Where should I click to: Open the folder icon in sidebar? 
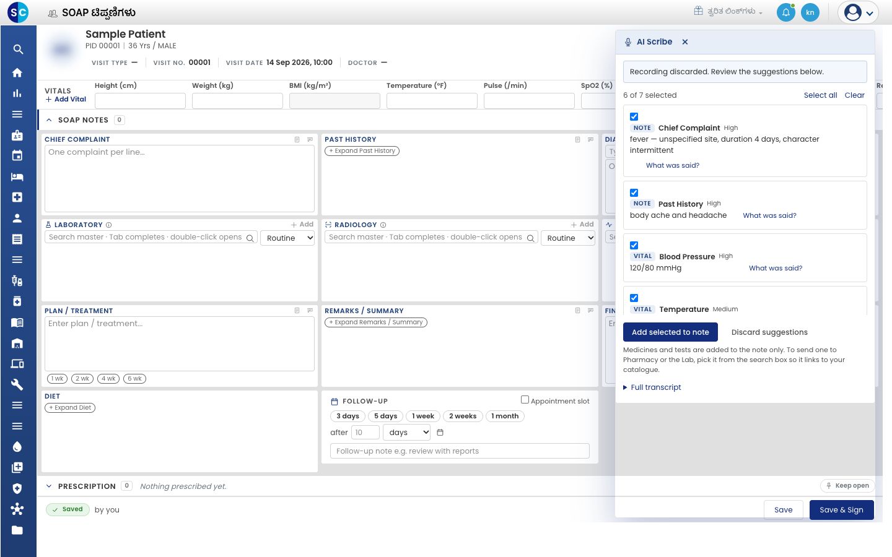coord(17,530)
